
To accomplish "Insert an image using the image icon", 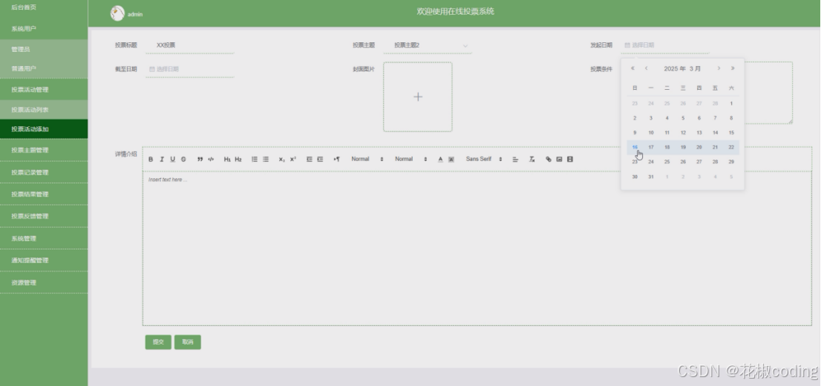I will [x=559, y=159].
